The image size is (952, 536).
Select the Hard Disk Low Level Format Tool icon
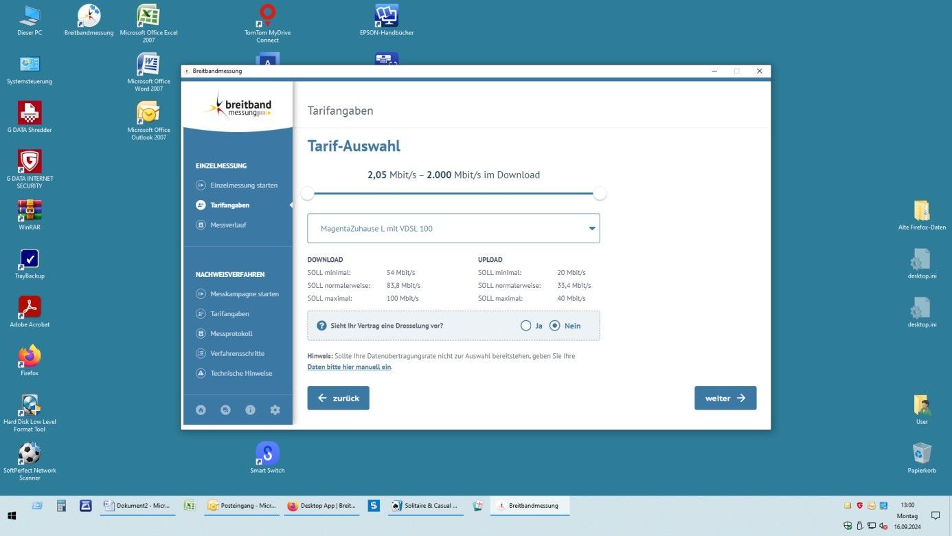[30, 412]
